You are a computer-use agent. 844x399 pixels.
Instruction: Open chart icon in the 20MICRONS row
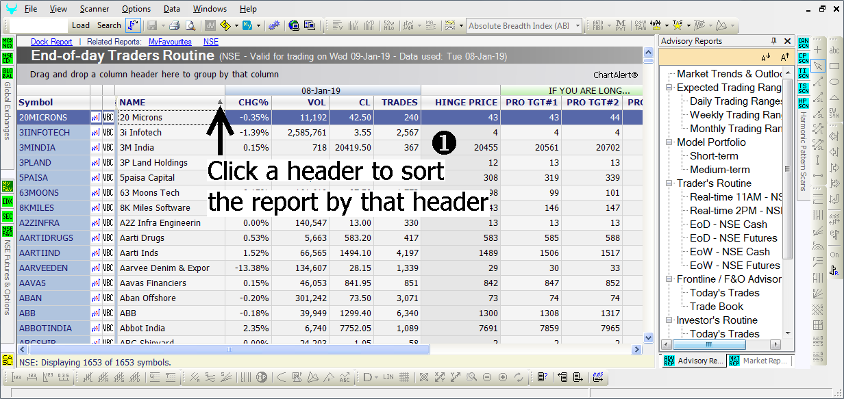tap(96, 118)
